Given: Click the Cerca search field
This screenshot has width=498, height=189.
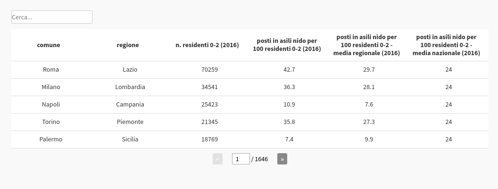Looking at the screenshot, I should pyautogui.click(x=52, y=17).
